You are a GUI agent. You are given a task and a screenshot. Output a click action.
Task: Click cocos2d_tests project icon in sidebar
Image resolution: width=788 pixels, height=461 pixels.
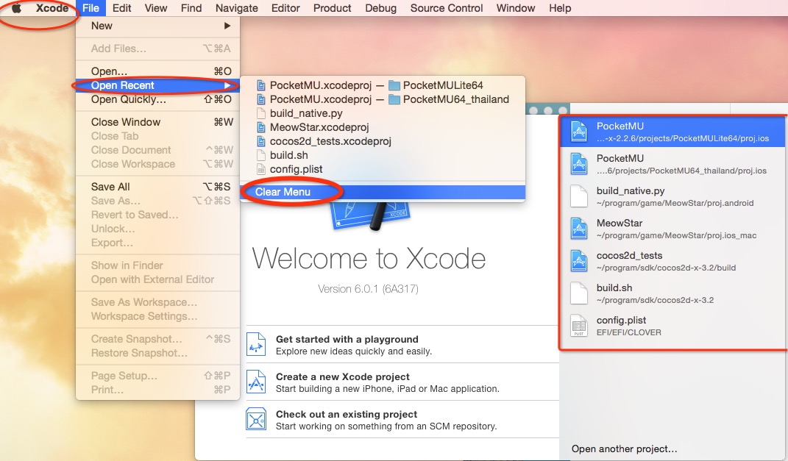point(579,261)
